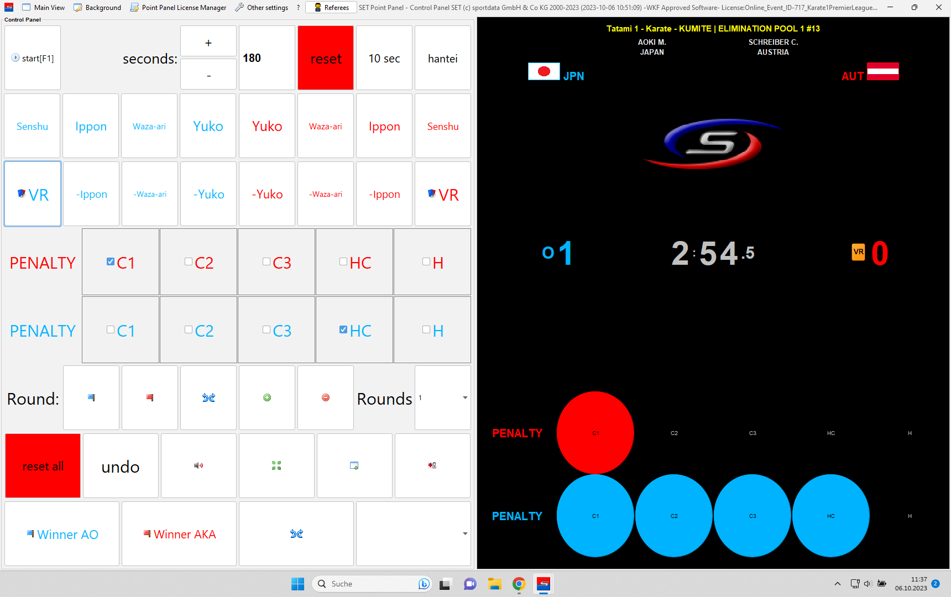
Task: Check red penalty HC checkbox
Action: point(343,261)
